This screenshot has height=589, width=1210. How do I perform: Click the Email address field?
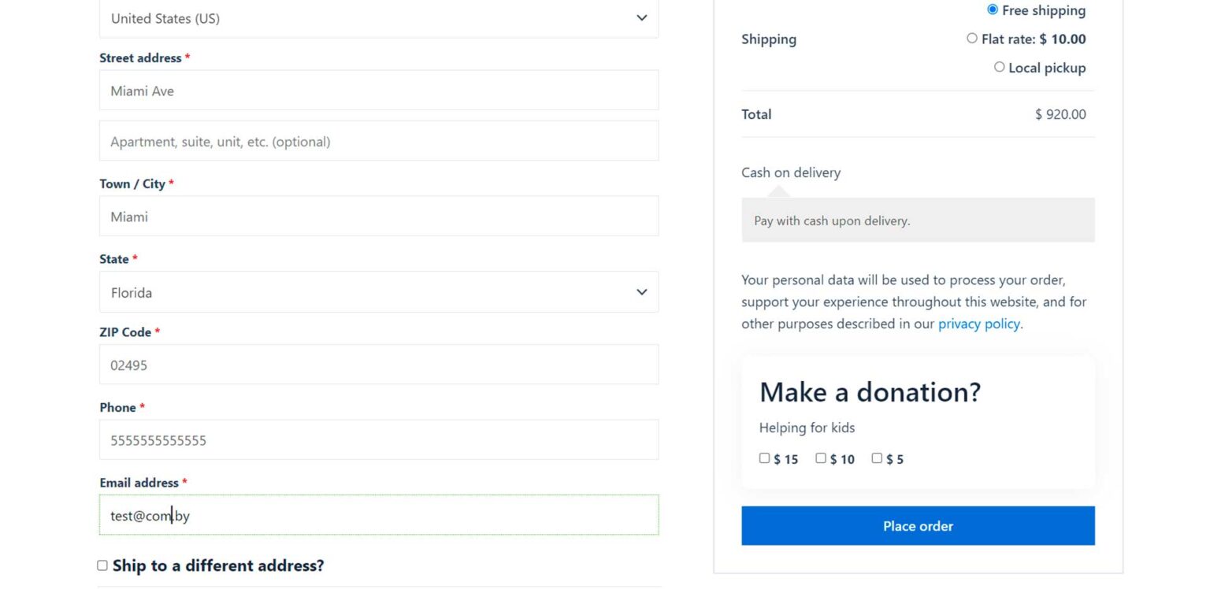(378, 514)
